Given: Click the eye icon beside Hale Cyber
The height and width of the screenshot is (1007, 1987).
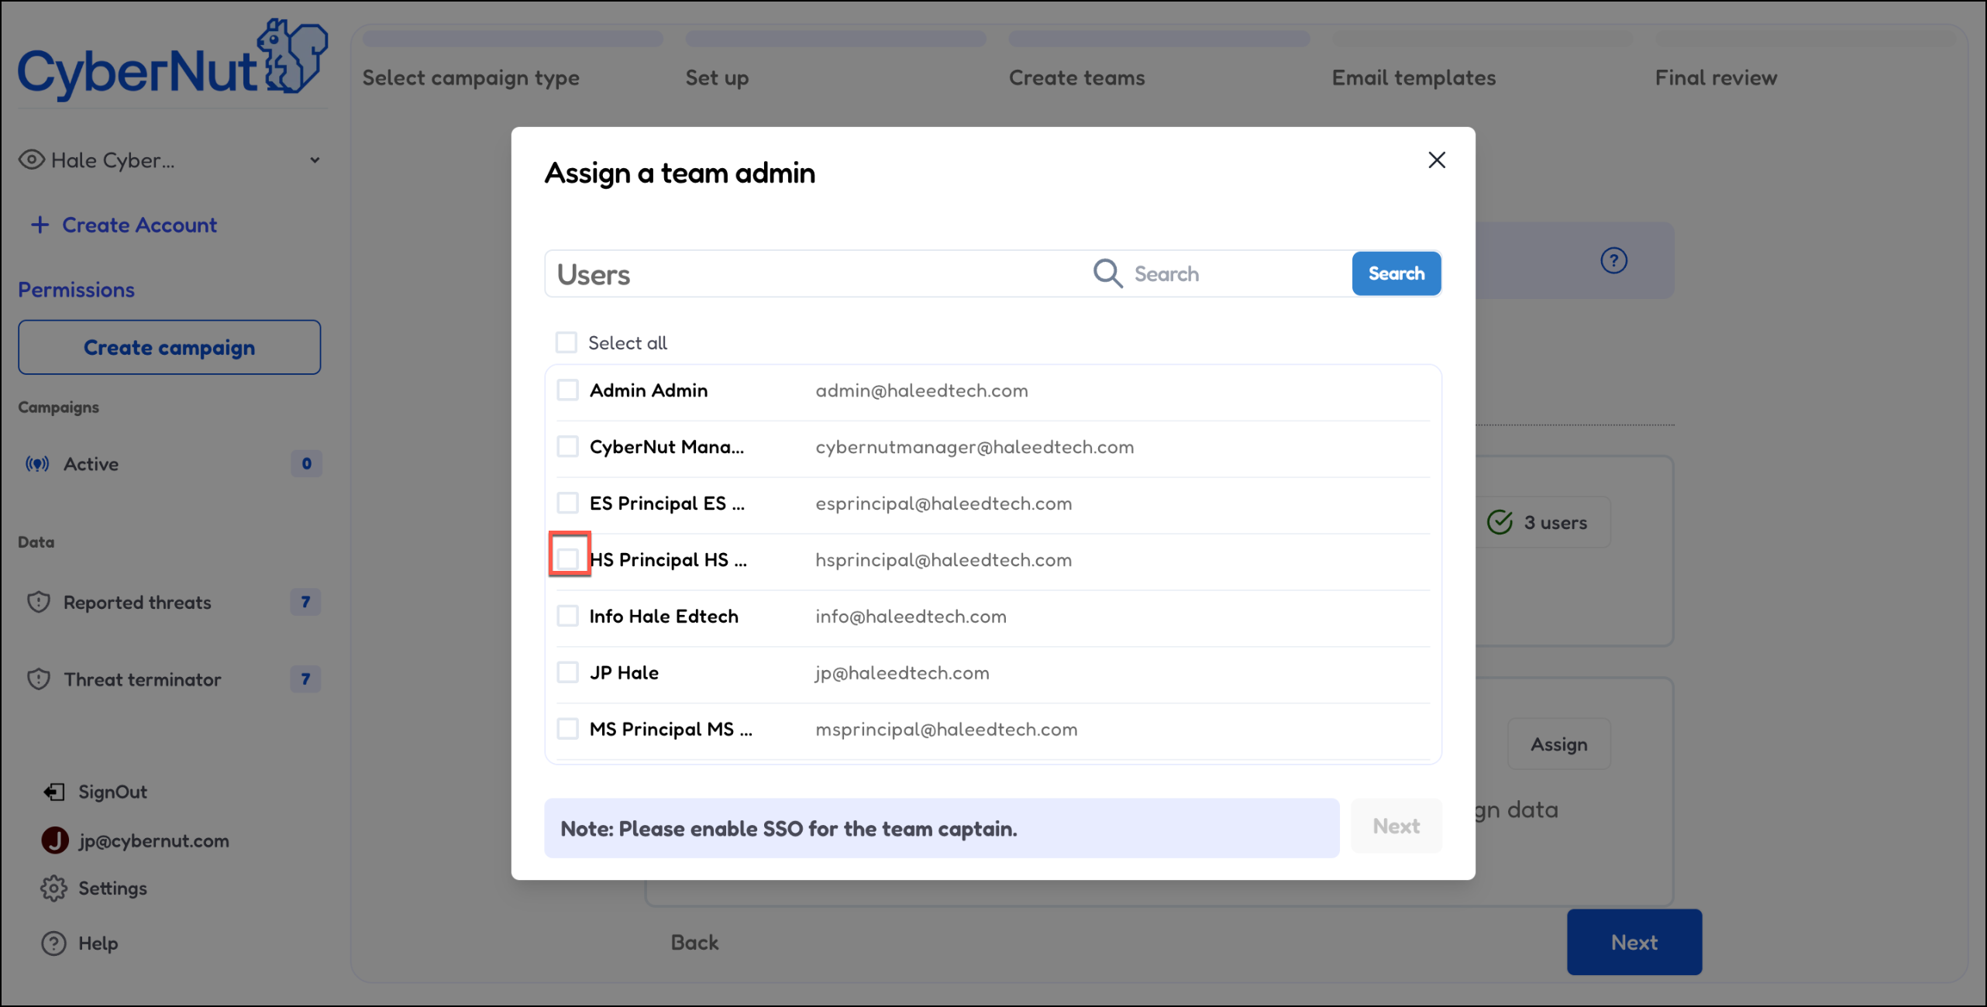Looking at the screenshot, I should point(31,160).
